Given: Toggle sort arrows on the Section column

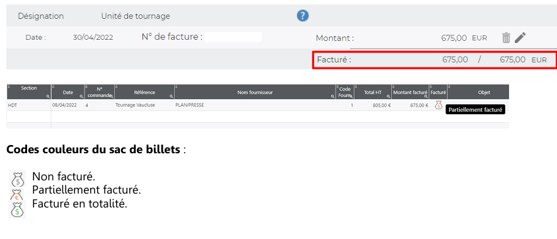Looking at the screenshot, I should pos(9,86).
